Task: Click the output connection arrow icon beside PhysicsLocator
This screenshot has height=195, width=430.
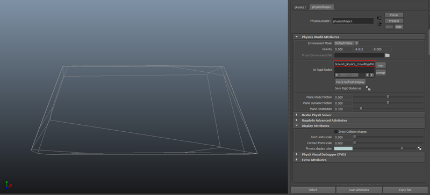Action: [379, 24]
